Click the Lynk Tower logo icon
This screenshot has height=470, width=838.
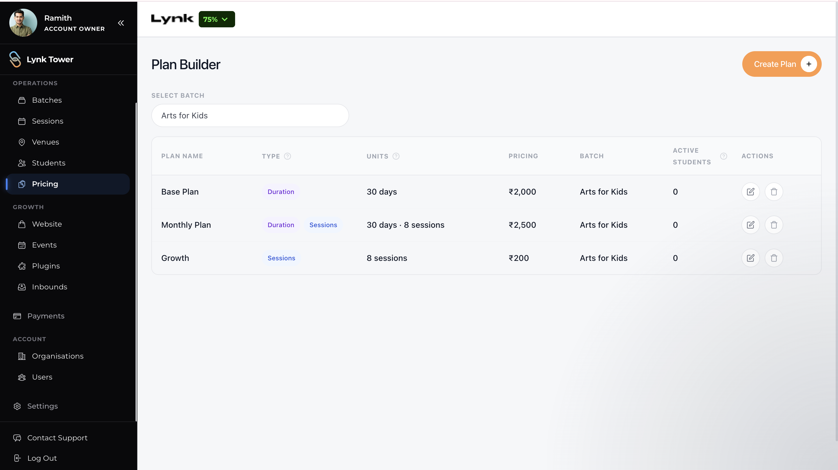(15, 59)
